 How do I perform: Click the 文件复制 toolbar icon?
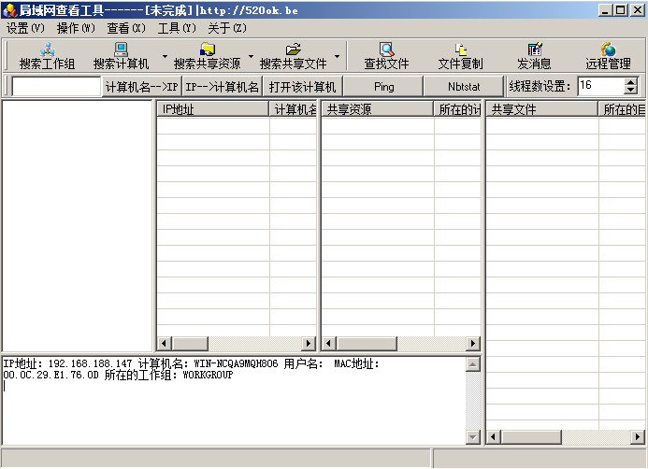460,50
